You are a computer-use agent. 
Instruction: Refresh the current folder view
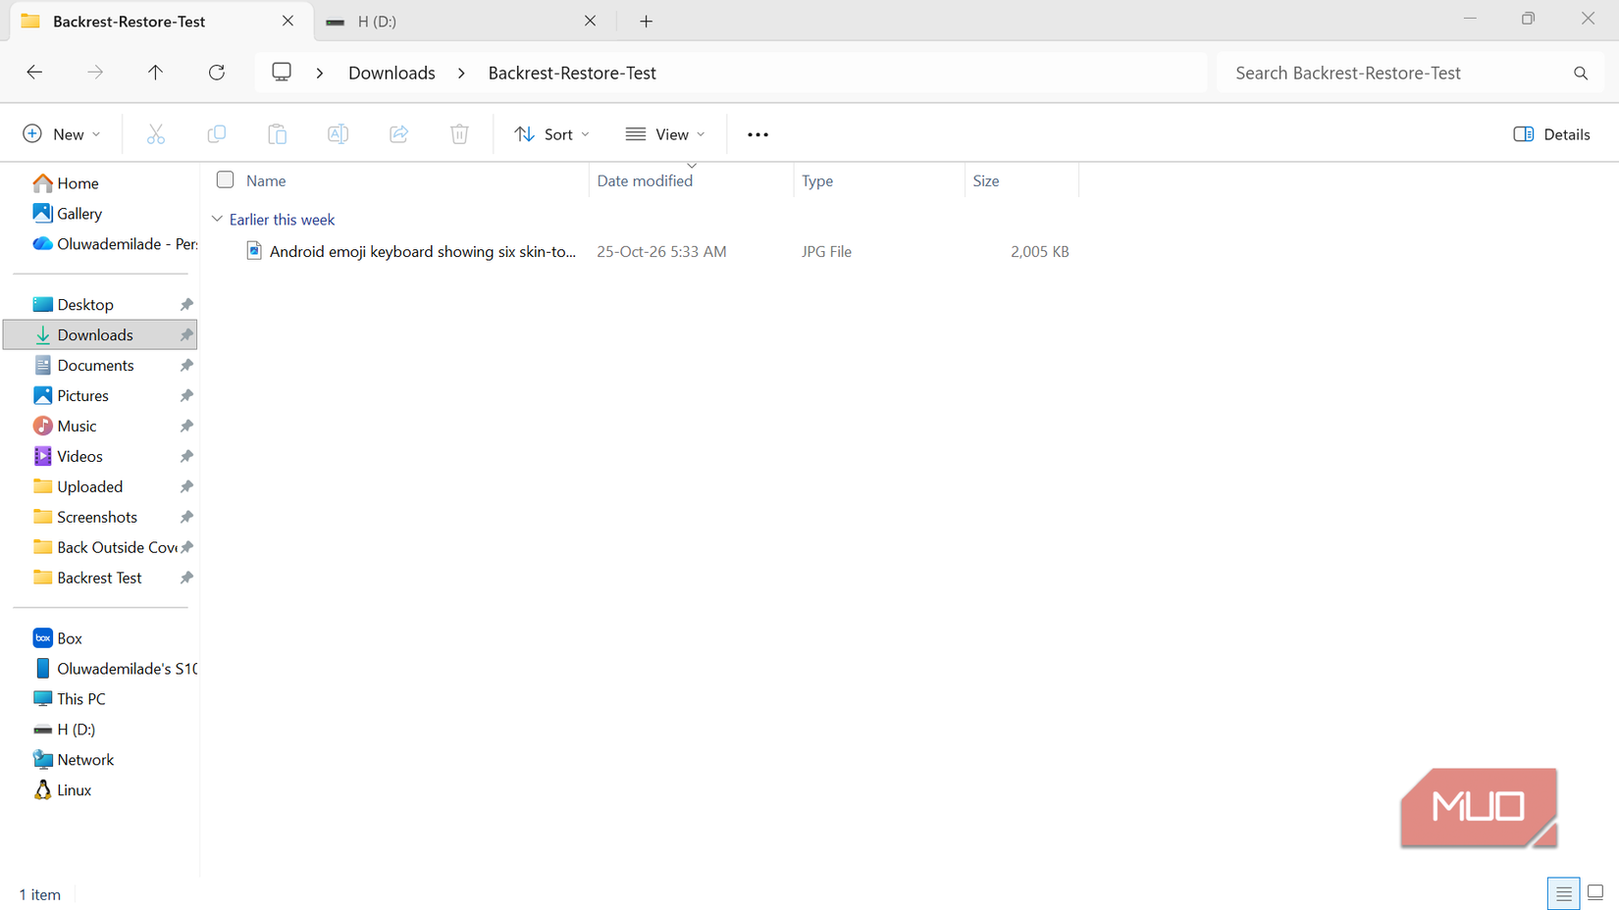point(217,73)
